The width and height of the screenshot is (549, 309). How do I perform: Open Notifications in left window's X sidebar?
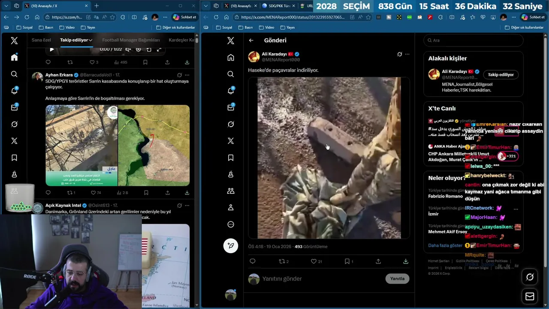[14, 91]
